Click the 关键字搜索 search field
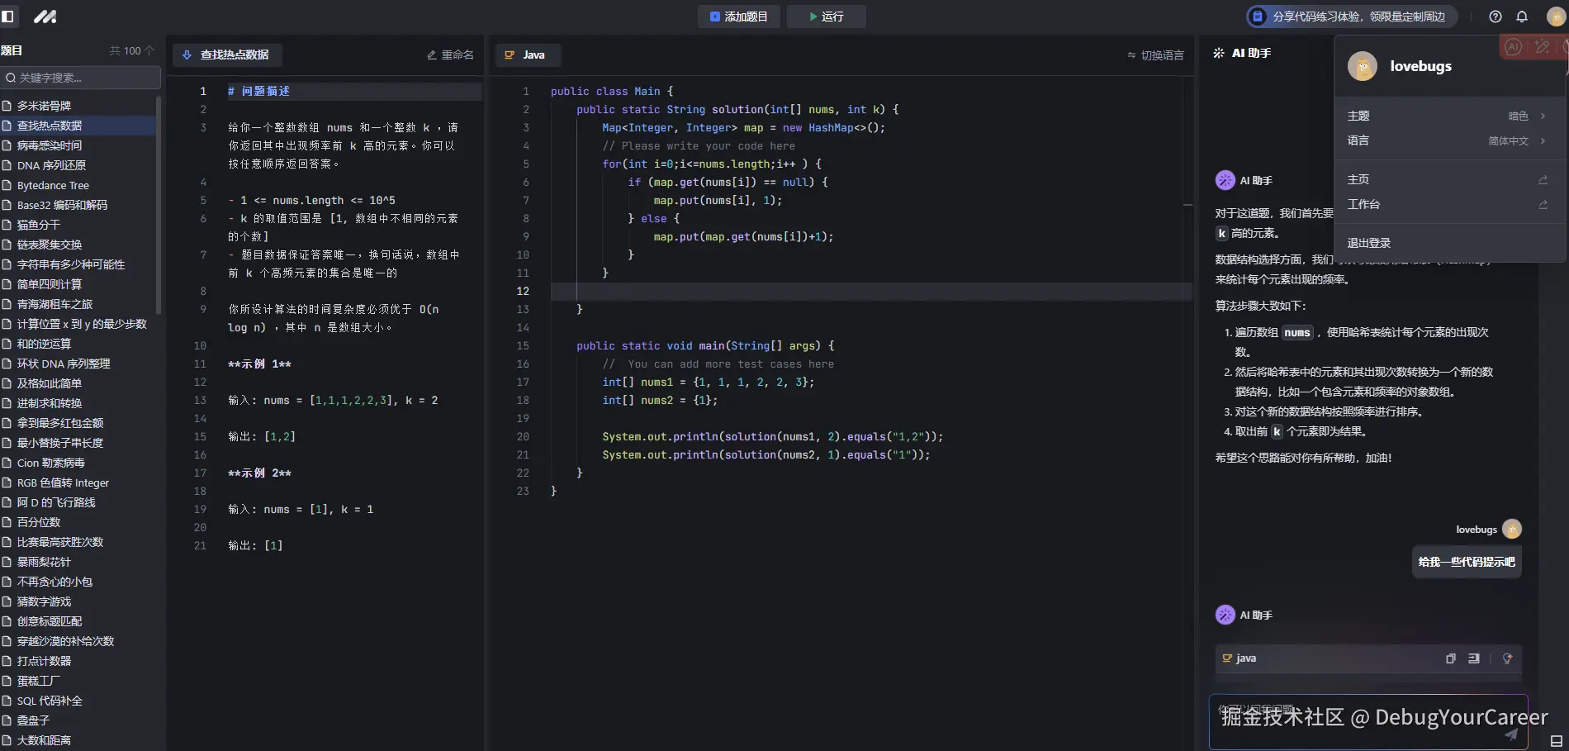 80,78
